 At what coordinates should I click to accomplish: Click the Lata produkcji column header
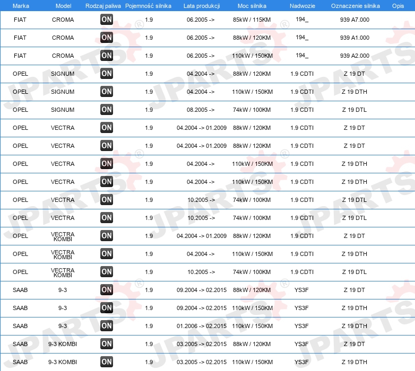[202, 6]
